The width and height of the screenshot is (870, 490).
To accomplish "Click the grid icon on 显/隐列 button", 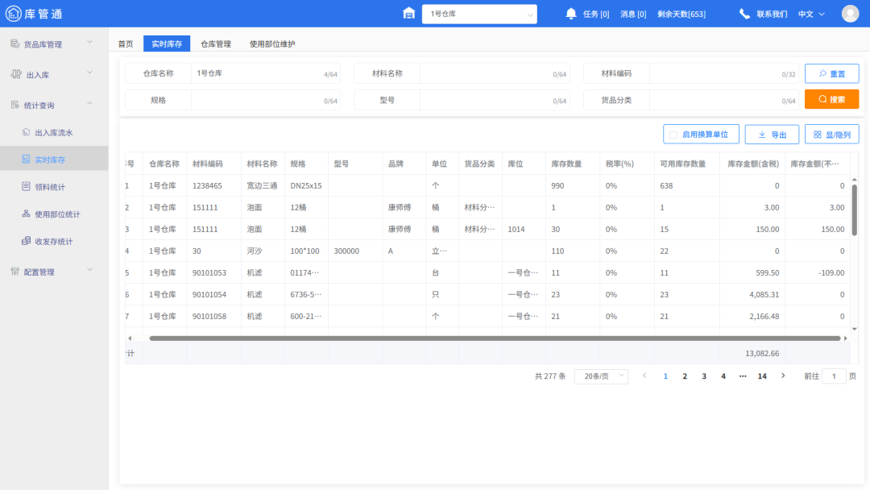I will 818,135.
